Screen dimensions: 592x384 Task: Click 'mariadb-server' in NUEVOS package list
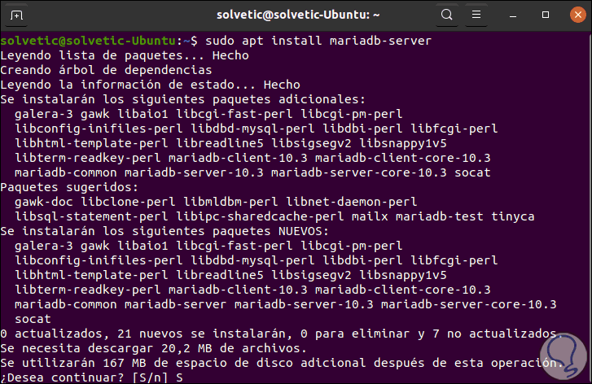point(176,304)
